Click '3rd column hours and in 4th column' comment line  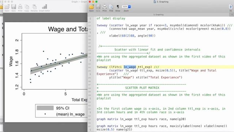pos(140,112)
